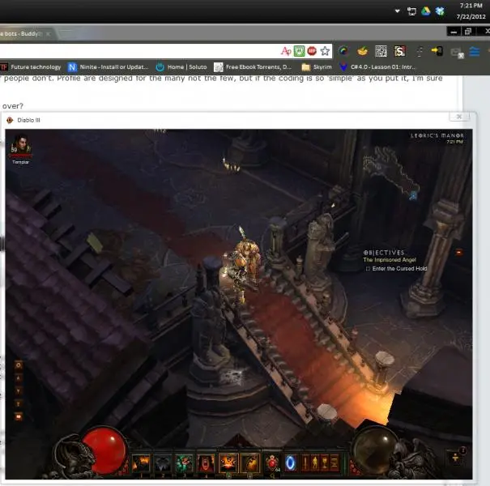Screen dimensions: 490x486
Task: Use the health potion slot
Action: tap(273, 463)
